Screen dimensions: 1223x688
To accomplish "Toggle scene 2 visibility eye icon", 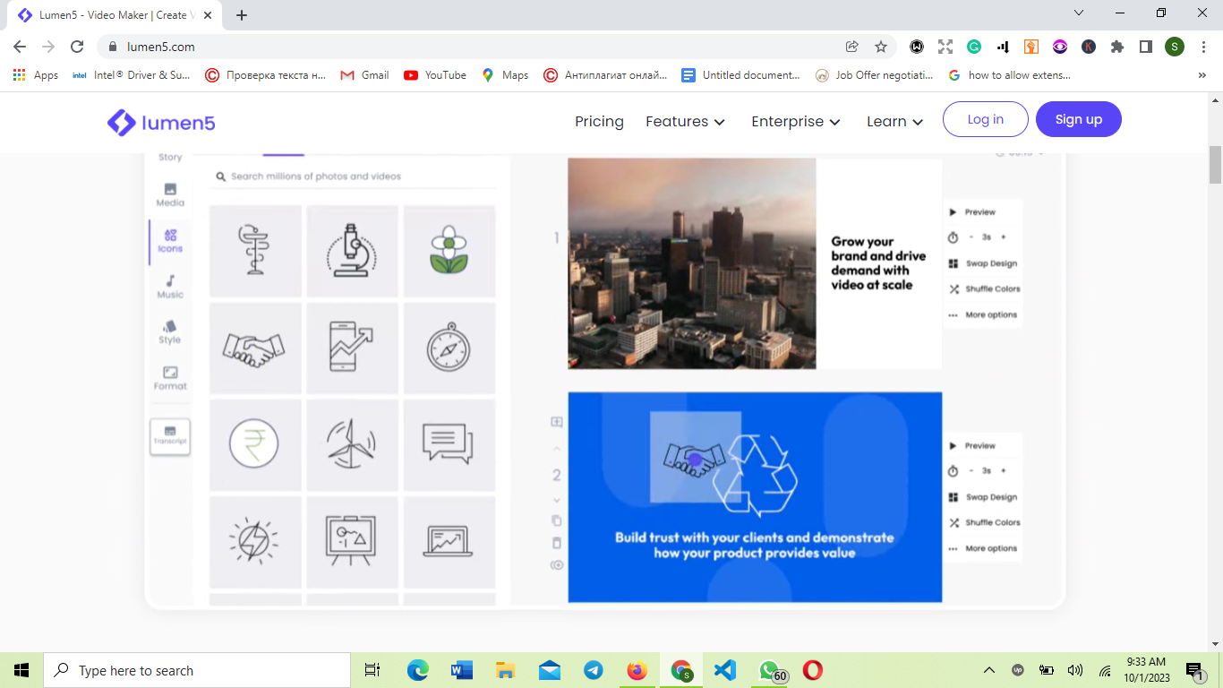I will coord(556,565).
